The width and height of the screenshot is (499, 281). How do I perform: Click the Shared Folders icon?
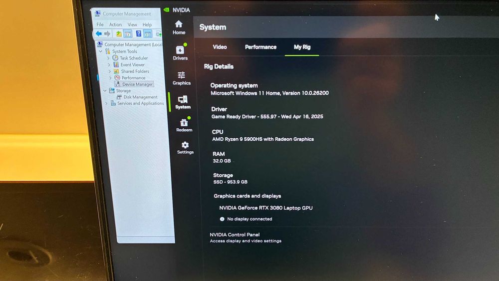click(x=116, y=71)
